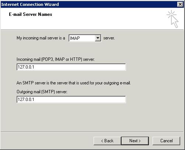Screen dimensions: 185x150
Task: Click the 'server.' text after the dropdown
Action: [109, 38]
